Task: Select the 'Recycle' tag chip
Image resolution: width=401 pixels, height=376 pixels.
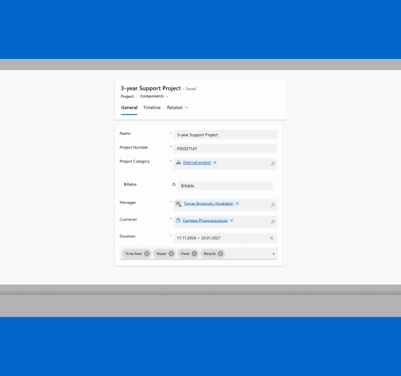Action: (213, 254)
